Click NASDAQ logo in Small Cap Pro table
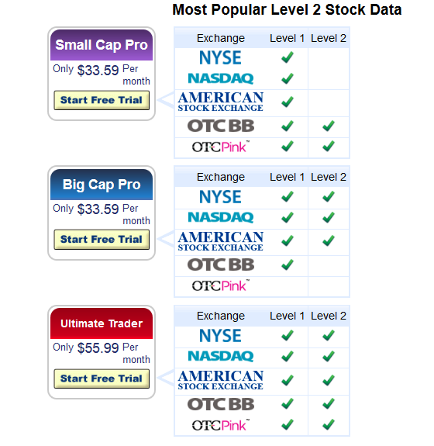 [x=221, y=78]
